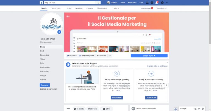Expand the account menu arrow in top bar

click(167, 2)
